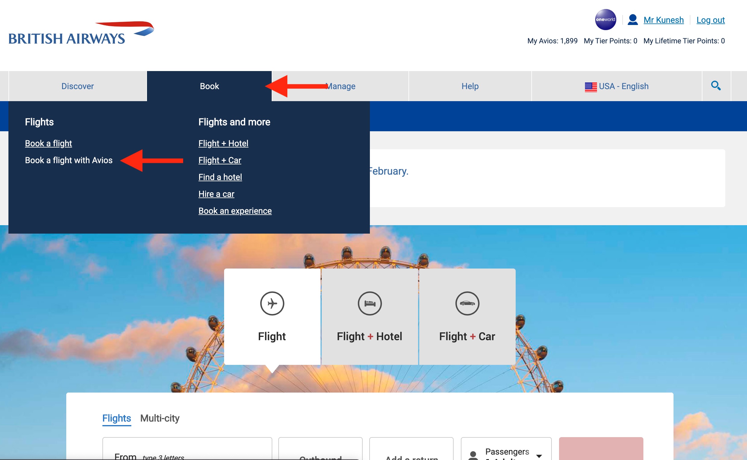Click the Flights heading in Book menu

pos(39,122)
